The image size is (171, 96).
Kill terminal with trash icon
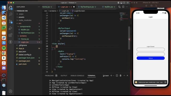(x=121, y=75)
